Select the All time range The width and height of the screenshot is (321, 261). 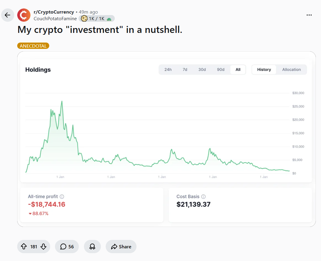238,69
